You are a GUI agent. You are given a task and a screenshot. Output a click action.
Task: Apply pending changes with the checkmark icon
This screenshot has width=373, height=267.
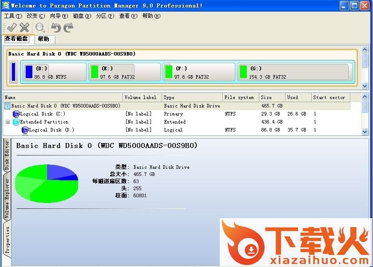(12, 28)
